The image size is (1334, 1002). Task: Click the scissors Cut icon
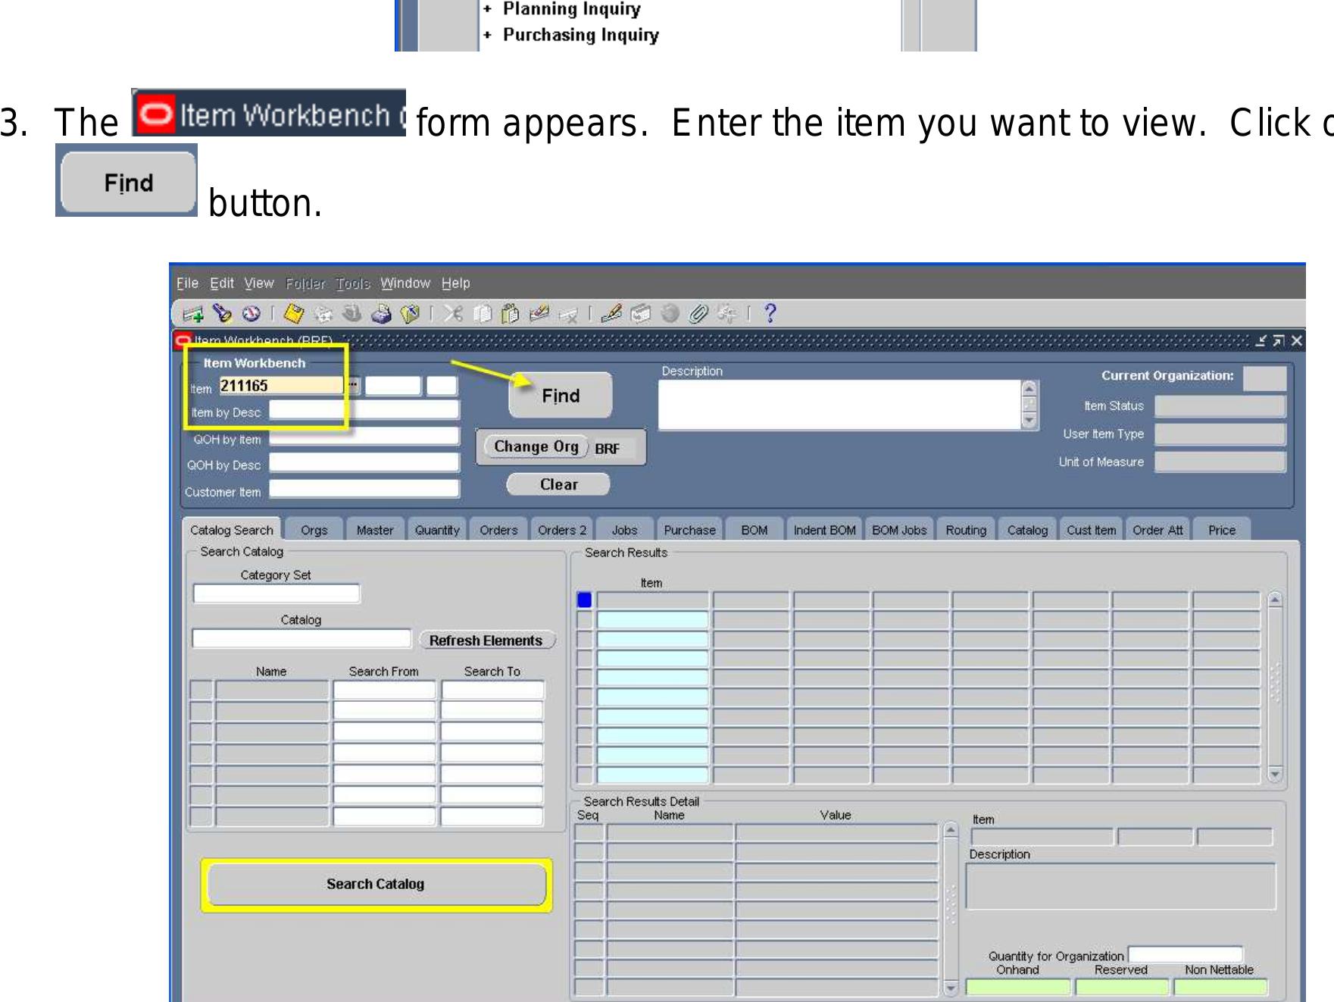point(453,313)
